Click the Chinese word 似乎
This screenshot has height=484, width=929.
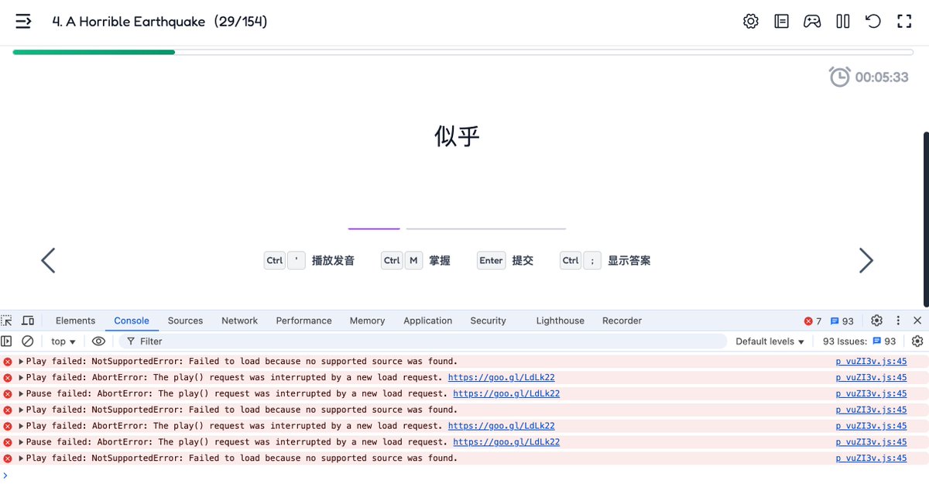point(458,136)
